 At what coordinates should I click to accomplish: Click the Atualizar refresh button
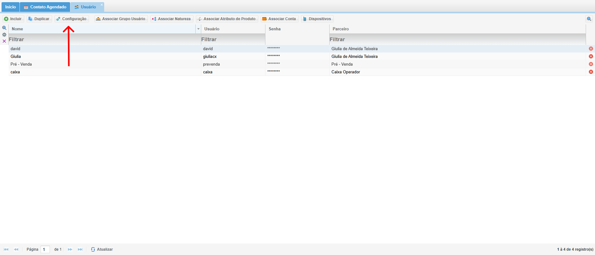click(102, 249)
